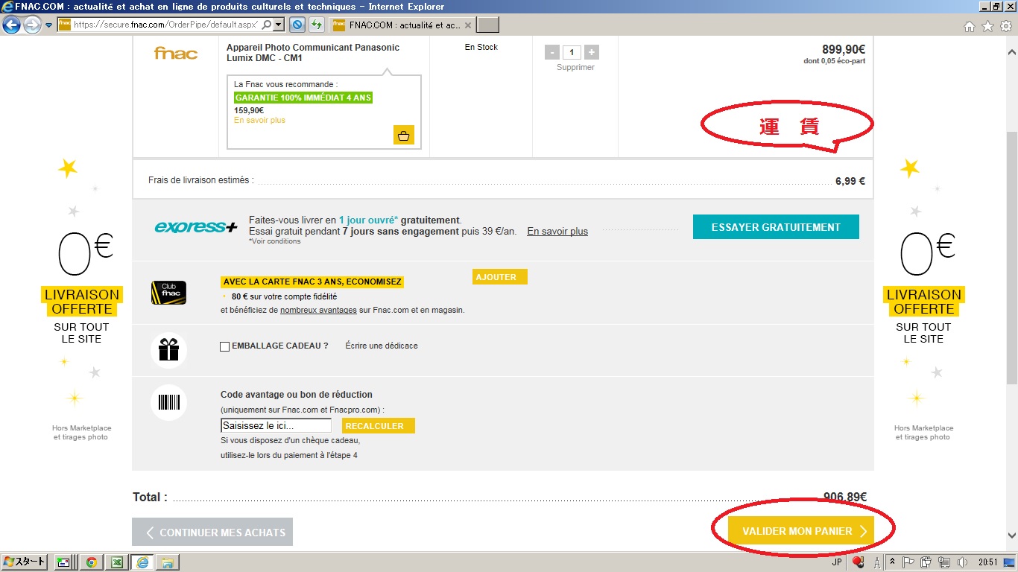This screenshot has height=572, width=1018.
Task: Click Supprimer to remove the item
Action: [x=575, y=67]
